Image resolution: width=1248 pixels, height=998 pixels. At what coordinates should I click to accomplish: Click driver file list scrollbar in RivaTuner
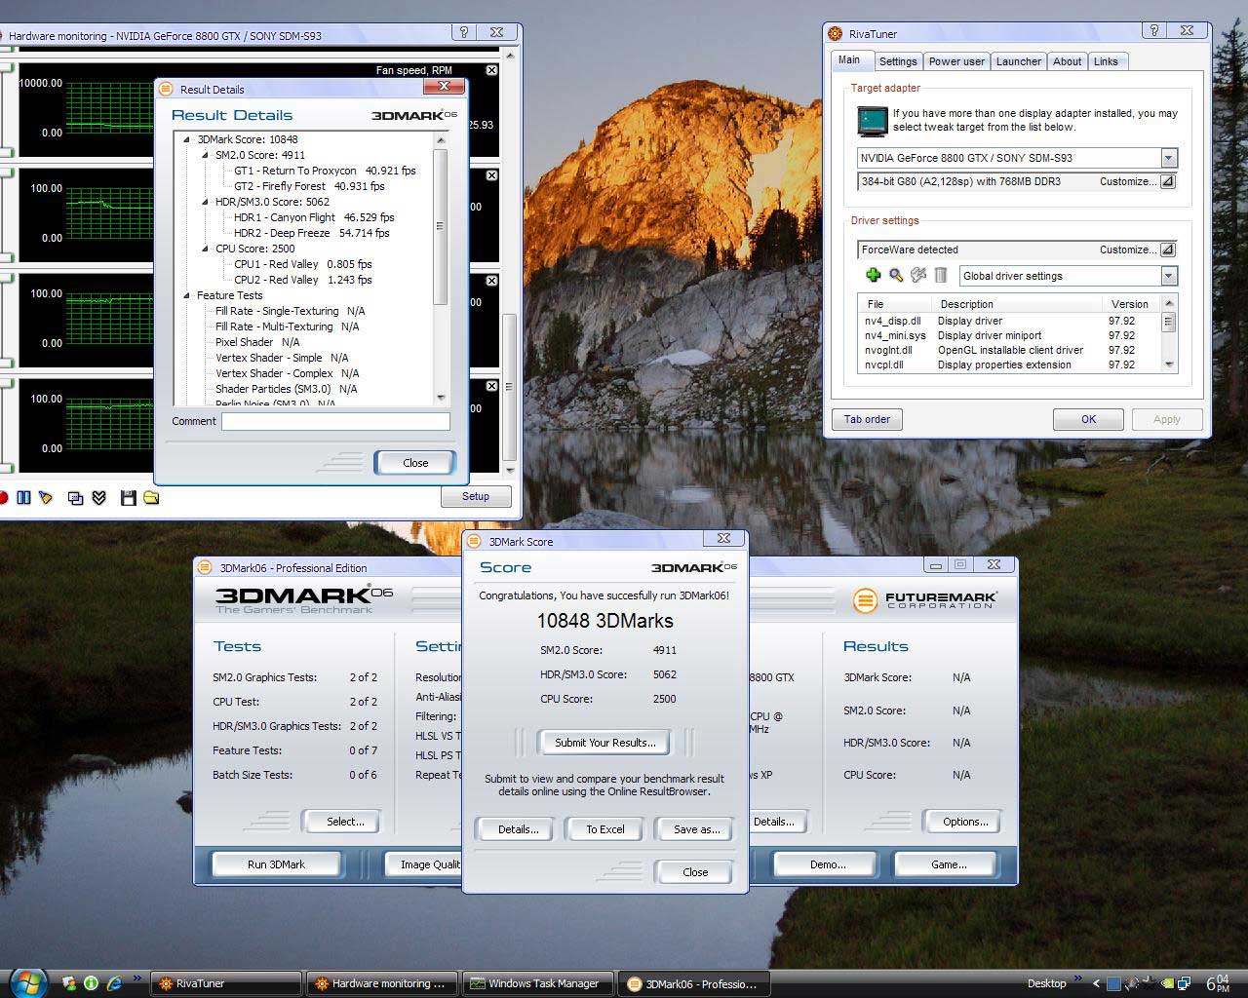click(x=1169, y=334)
